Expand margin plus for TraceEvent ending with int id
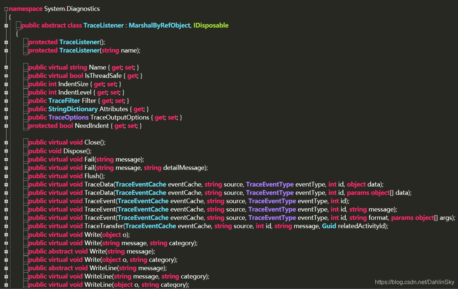458x289 pixels. 6,201
